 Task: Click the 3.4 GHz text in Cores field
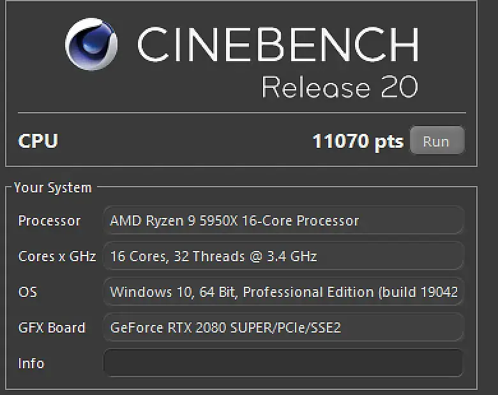tap(296, 256)
